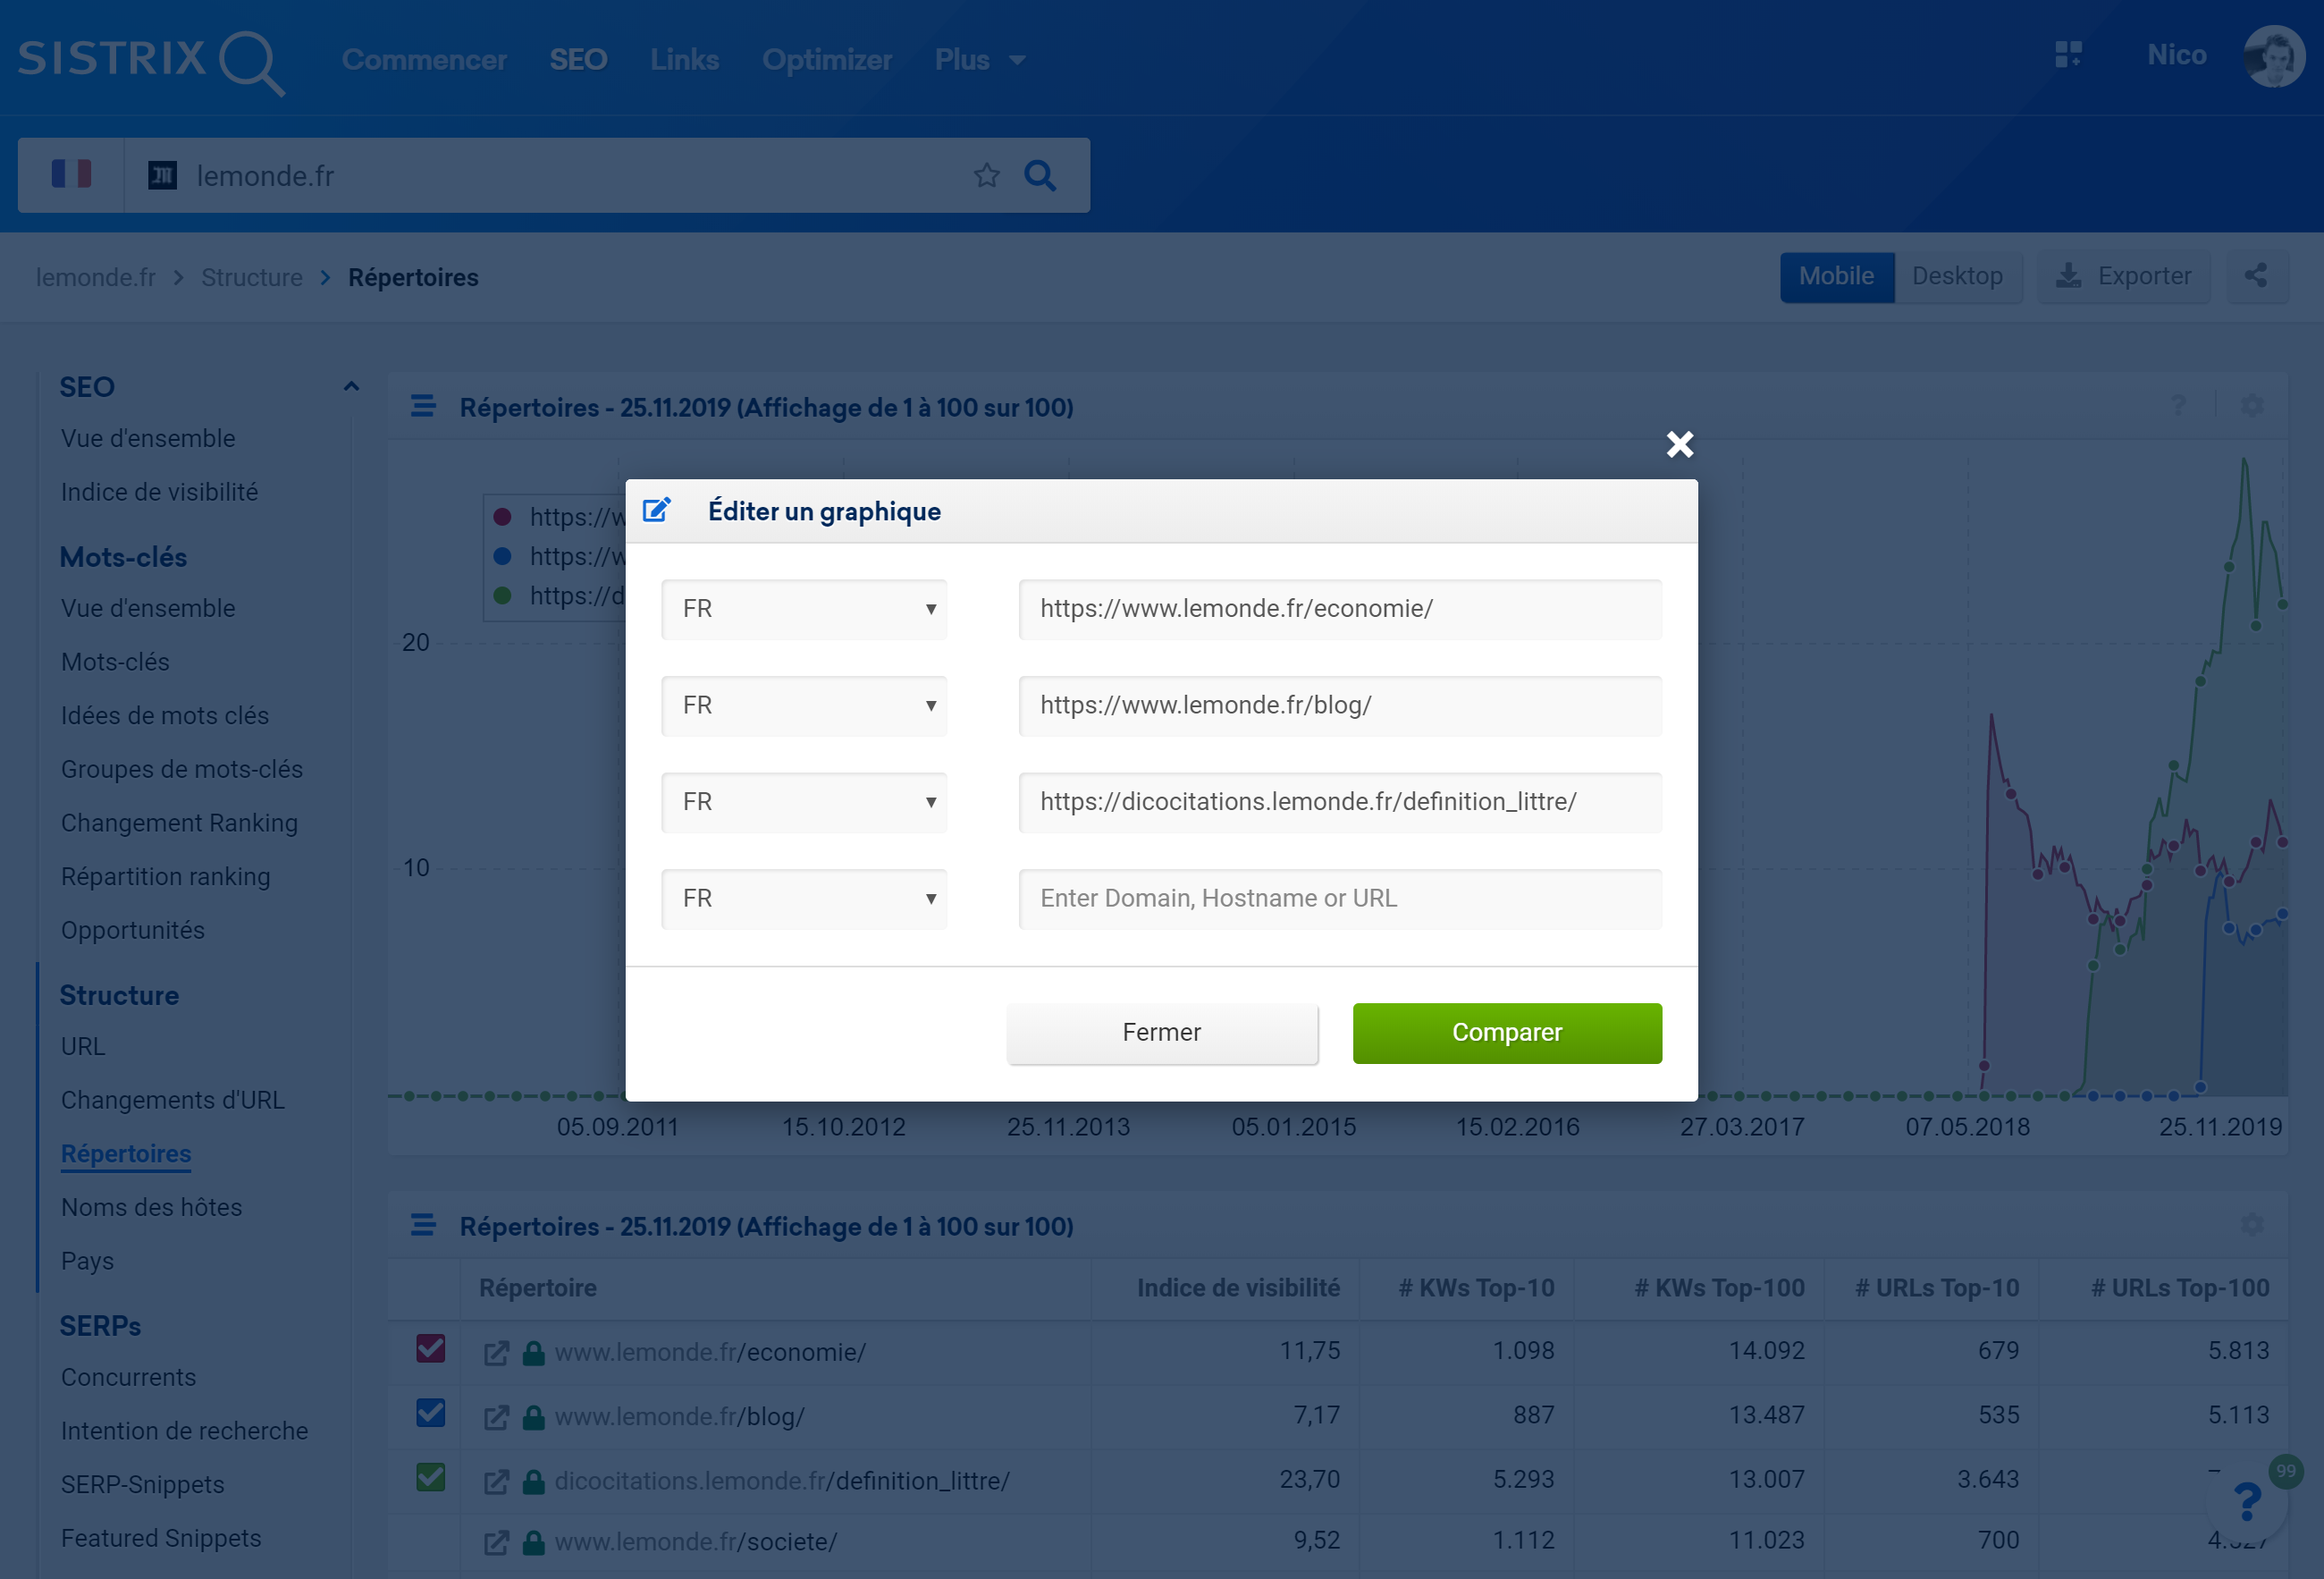Expand the first FR country dropdown

click(x=804, y=610)
